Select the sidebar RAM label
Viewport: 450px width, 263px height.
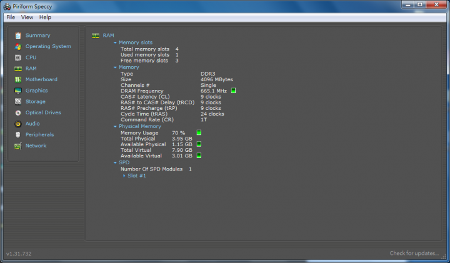[31, 69]
